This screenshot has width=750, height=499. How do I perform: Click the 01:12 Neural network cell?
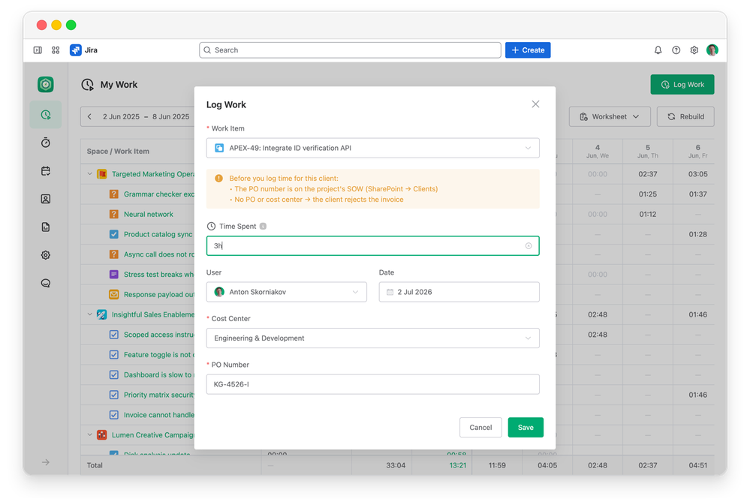pyautogui.click(x=648, y=214)
